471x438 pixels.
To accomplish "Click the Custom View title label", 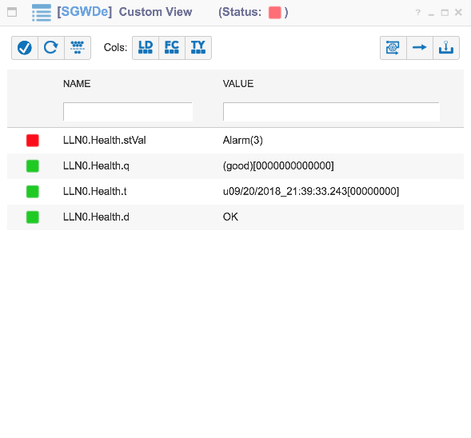I will [x=156, y=12].
